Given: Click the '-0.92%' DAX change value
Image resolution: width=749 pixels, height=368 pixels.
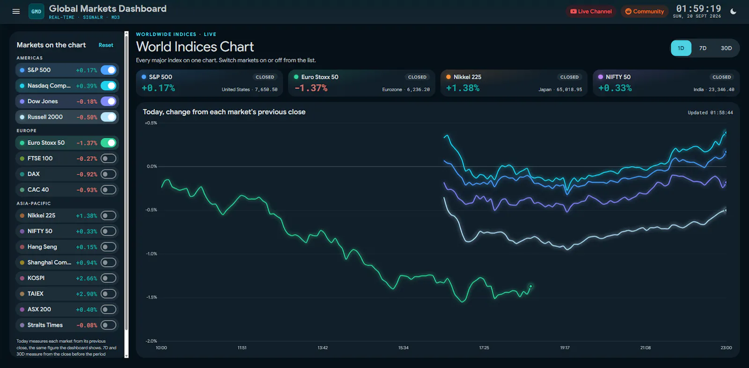Looking at the screenshot, I should point(87,174).
